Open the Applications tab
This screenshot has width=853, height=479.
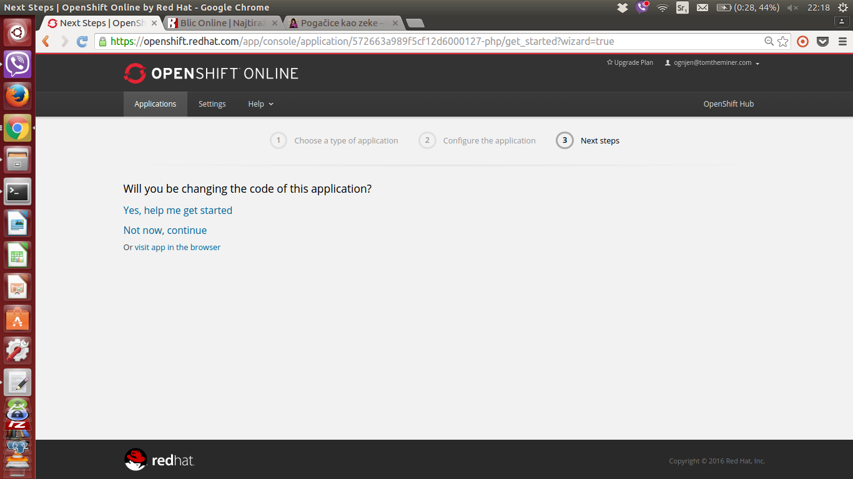point(155,104)
